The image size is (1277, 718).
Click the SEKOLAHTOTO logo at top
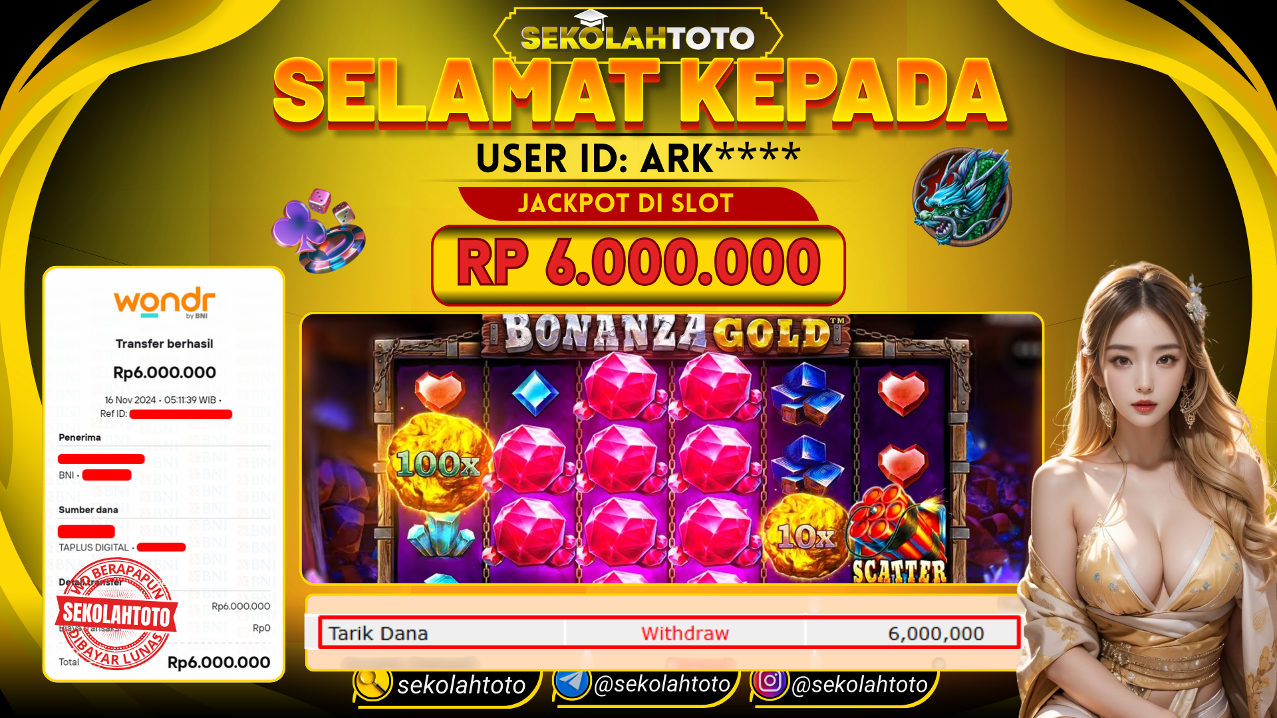(638, 35)
